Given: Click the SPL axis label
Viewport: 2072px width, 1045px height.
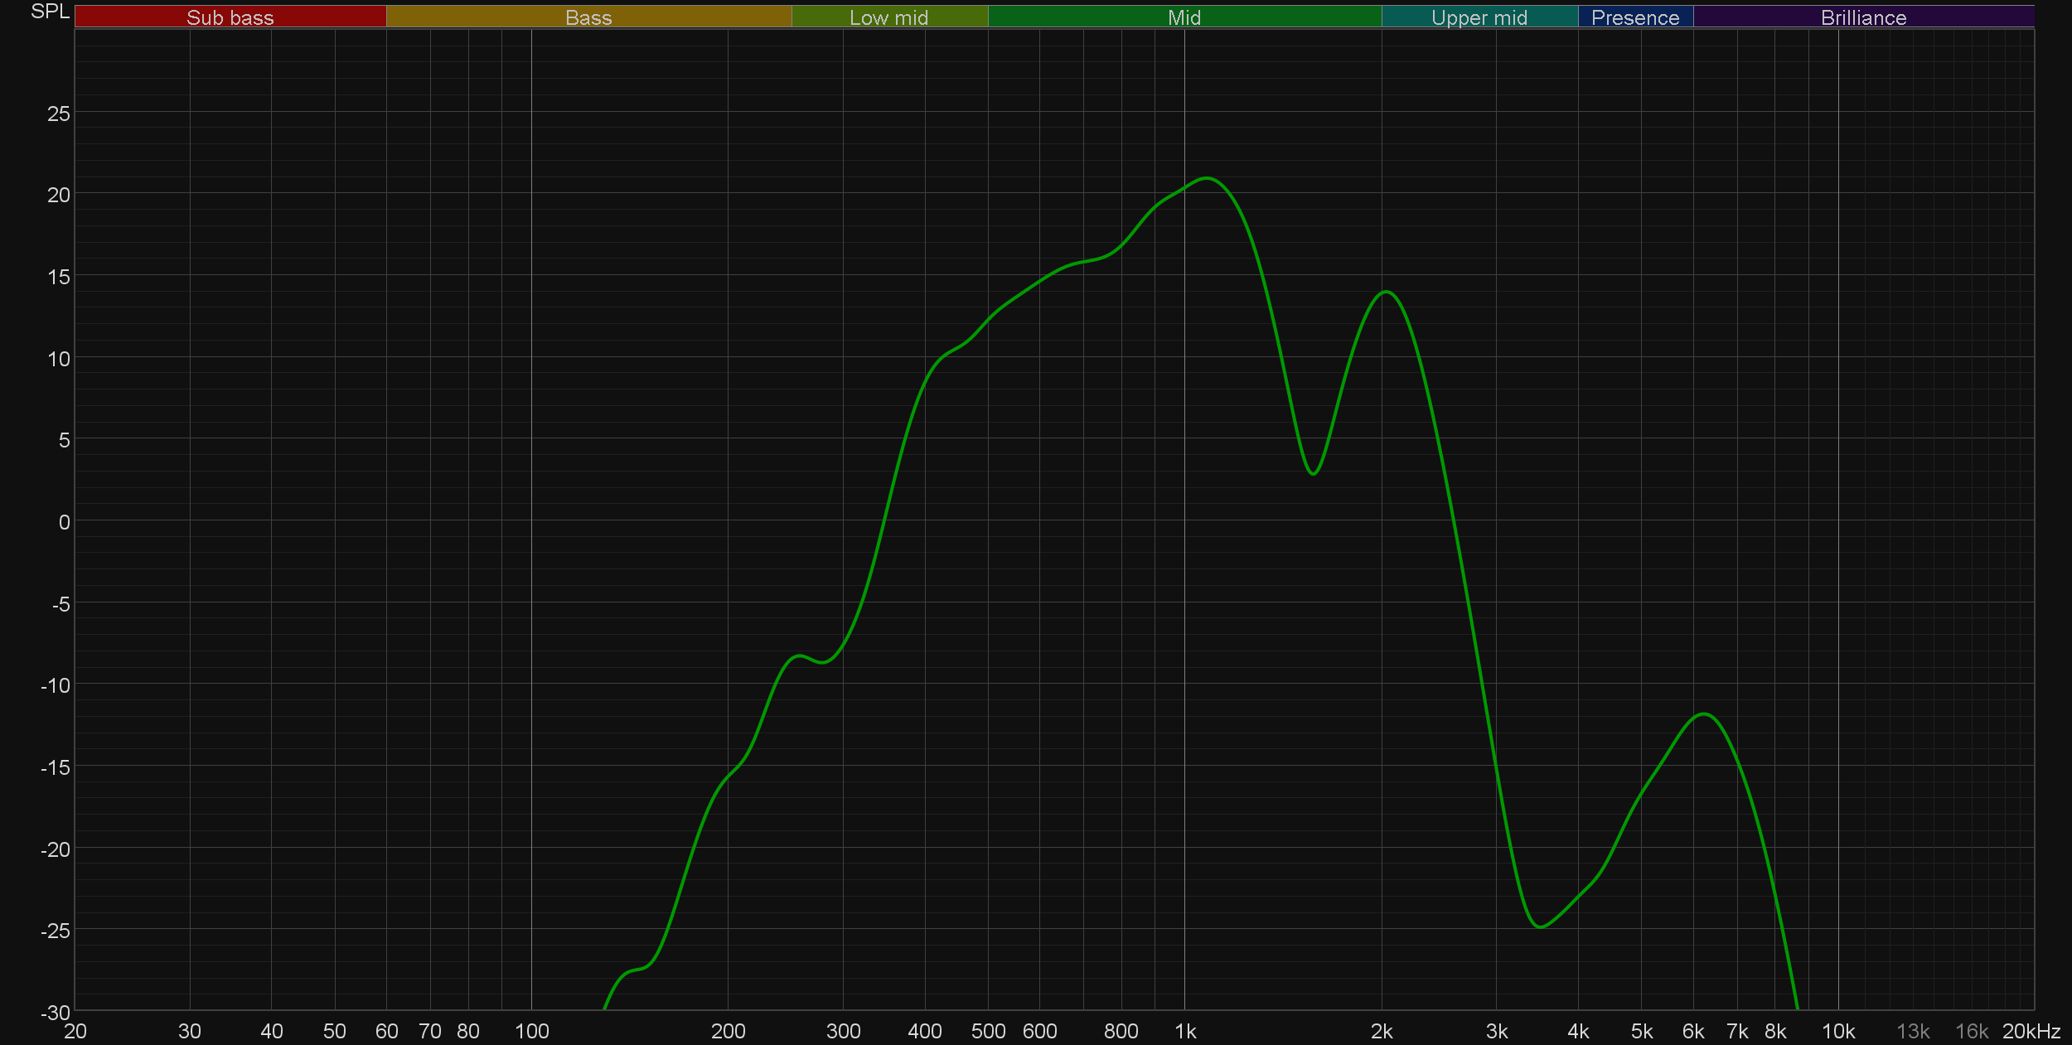Looking at the screenshot, I should click(x=50, y=12).
